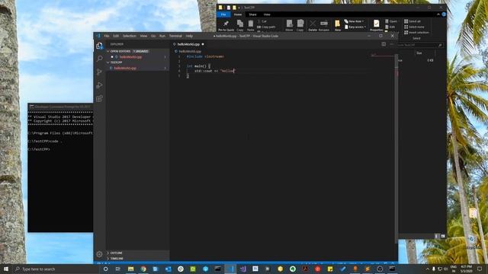This screenshot has width=488, height=274.
Task: Click Invert selection in File Explorer ribbon
Action: pyautogui.click(x=416, y=32)
